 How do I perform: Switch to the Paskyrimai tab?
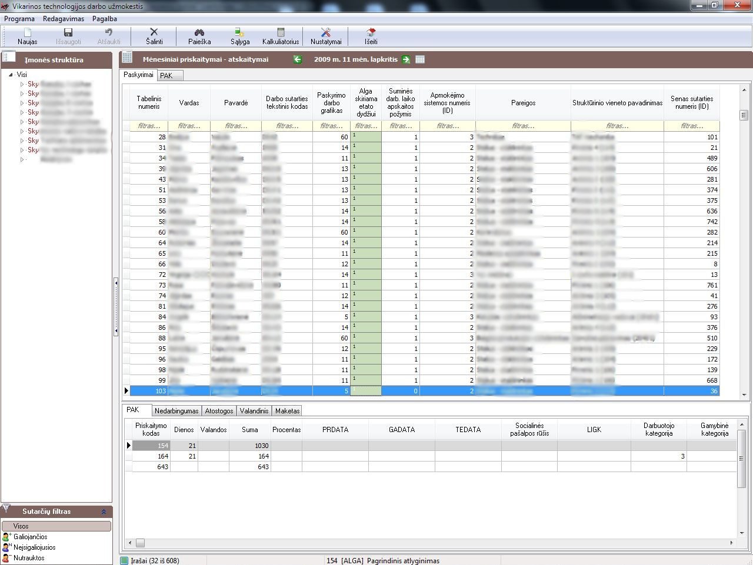[x=139, y=75]
